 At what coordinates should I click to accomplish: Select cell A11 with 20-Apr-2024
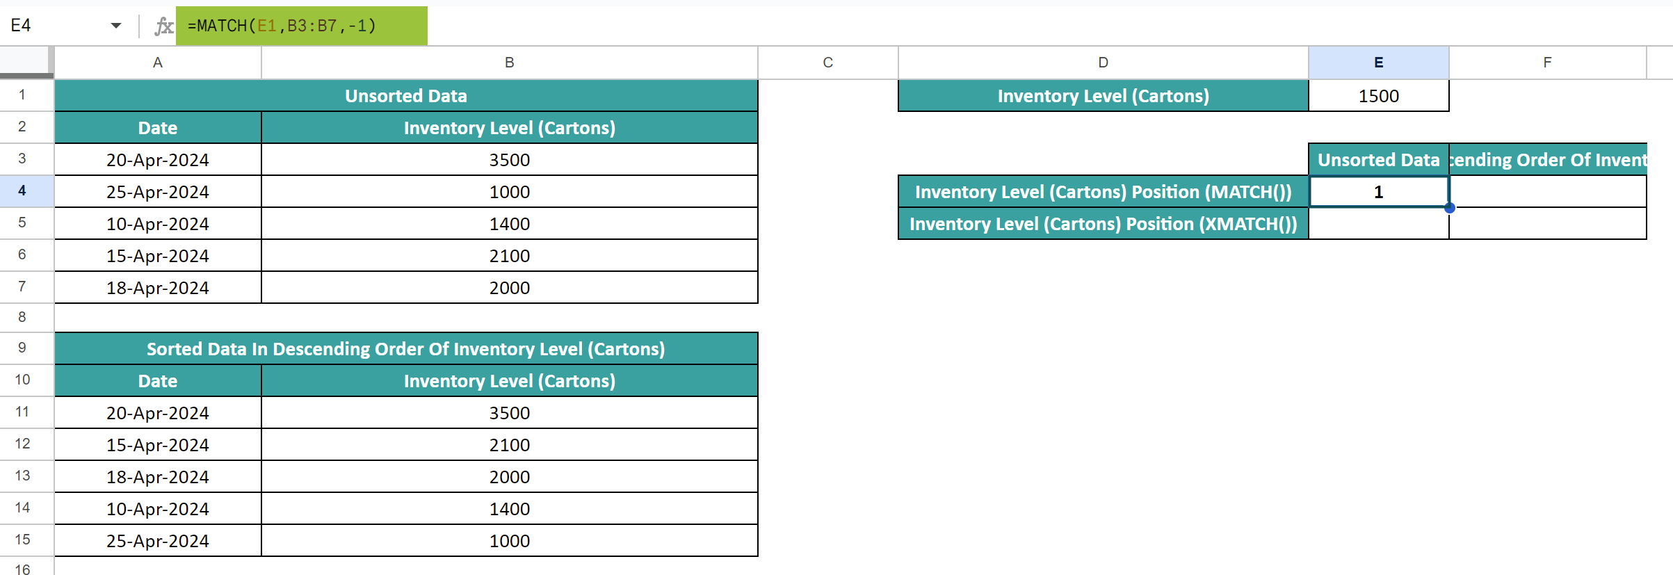point(158,413)
